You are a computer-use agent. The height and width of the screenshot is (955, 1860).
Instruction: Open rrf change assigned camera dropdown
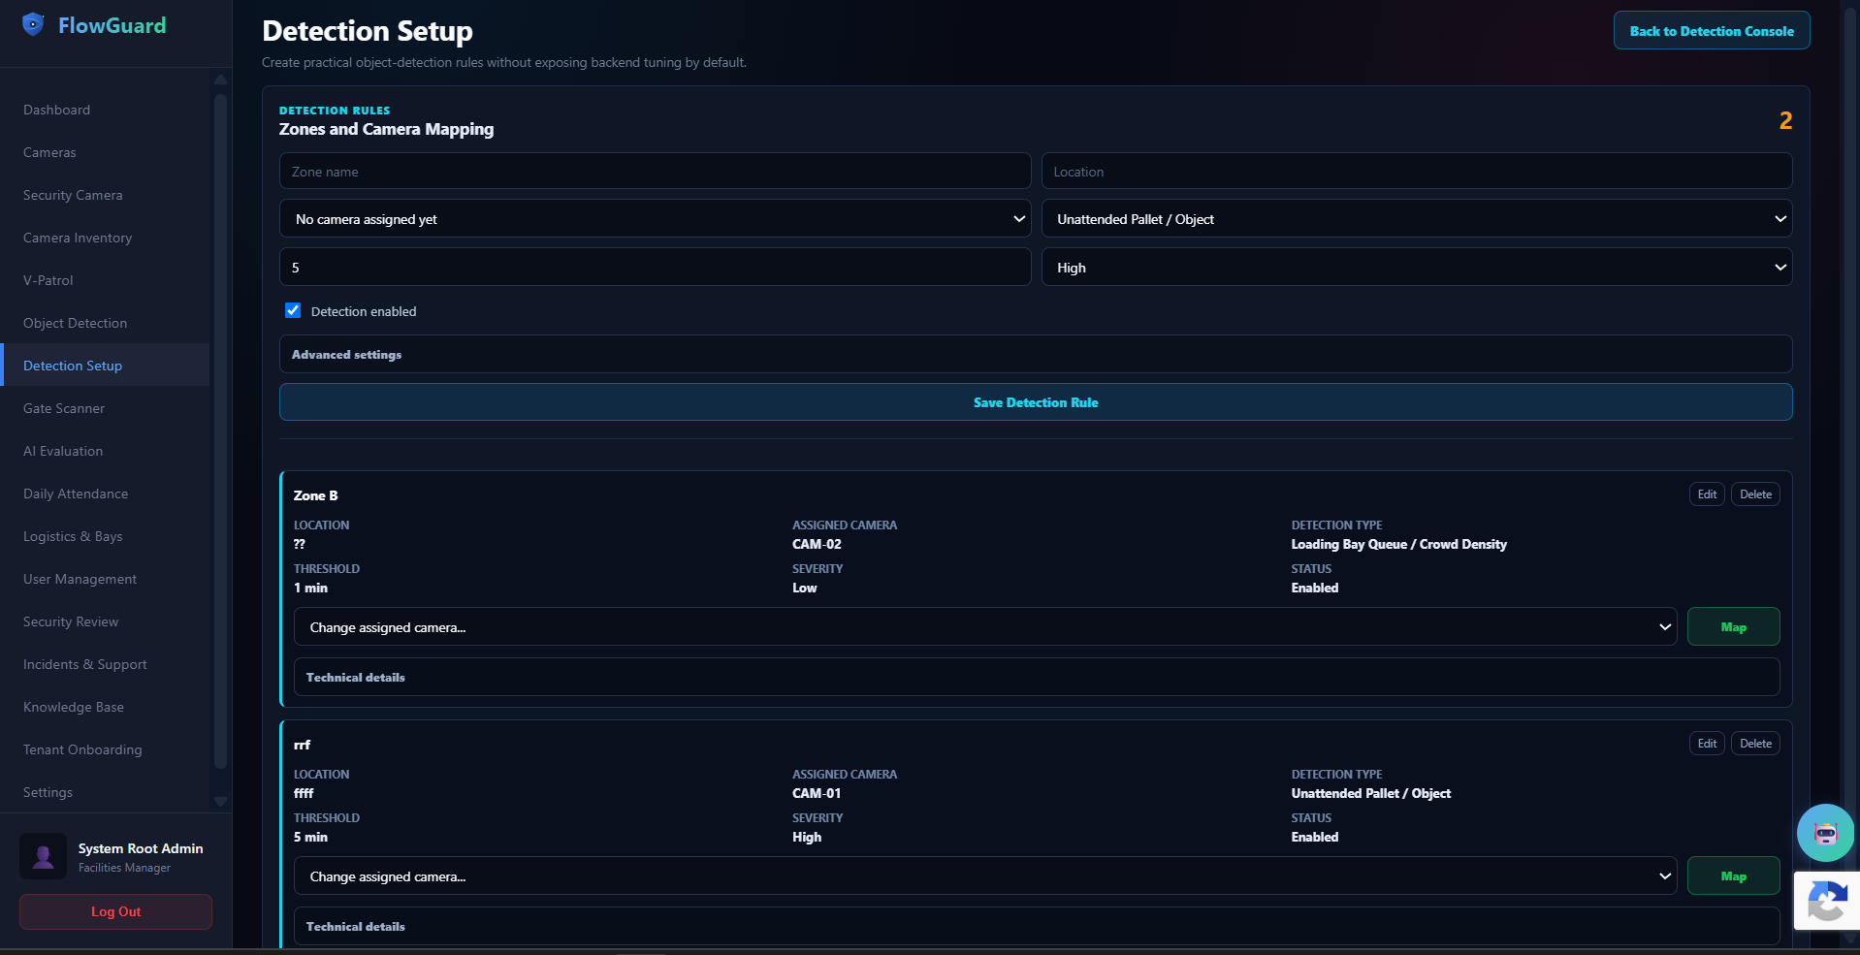pyautogui.click(x=985, y=876)
